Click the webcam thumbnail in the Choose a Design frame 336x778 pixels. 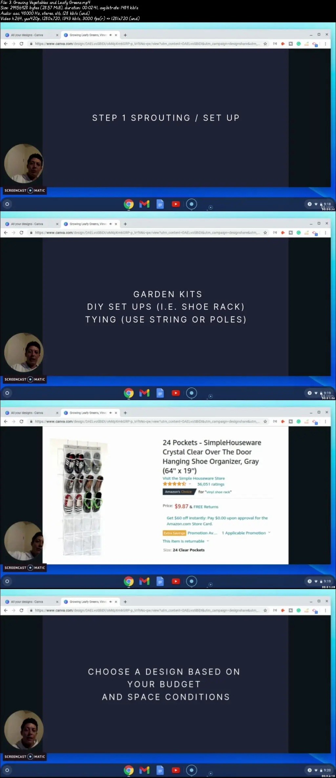click(24, 730)
